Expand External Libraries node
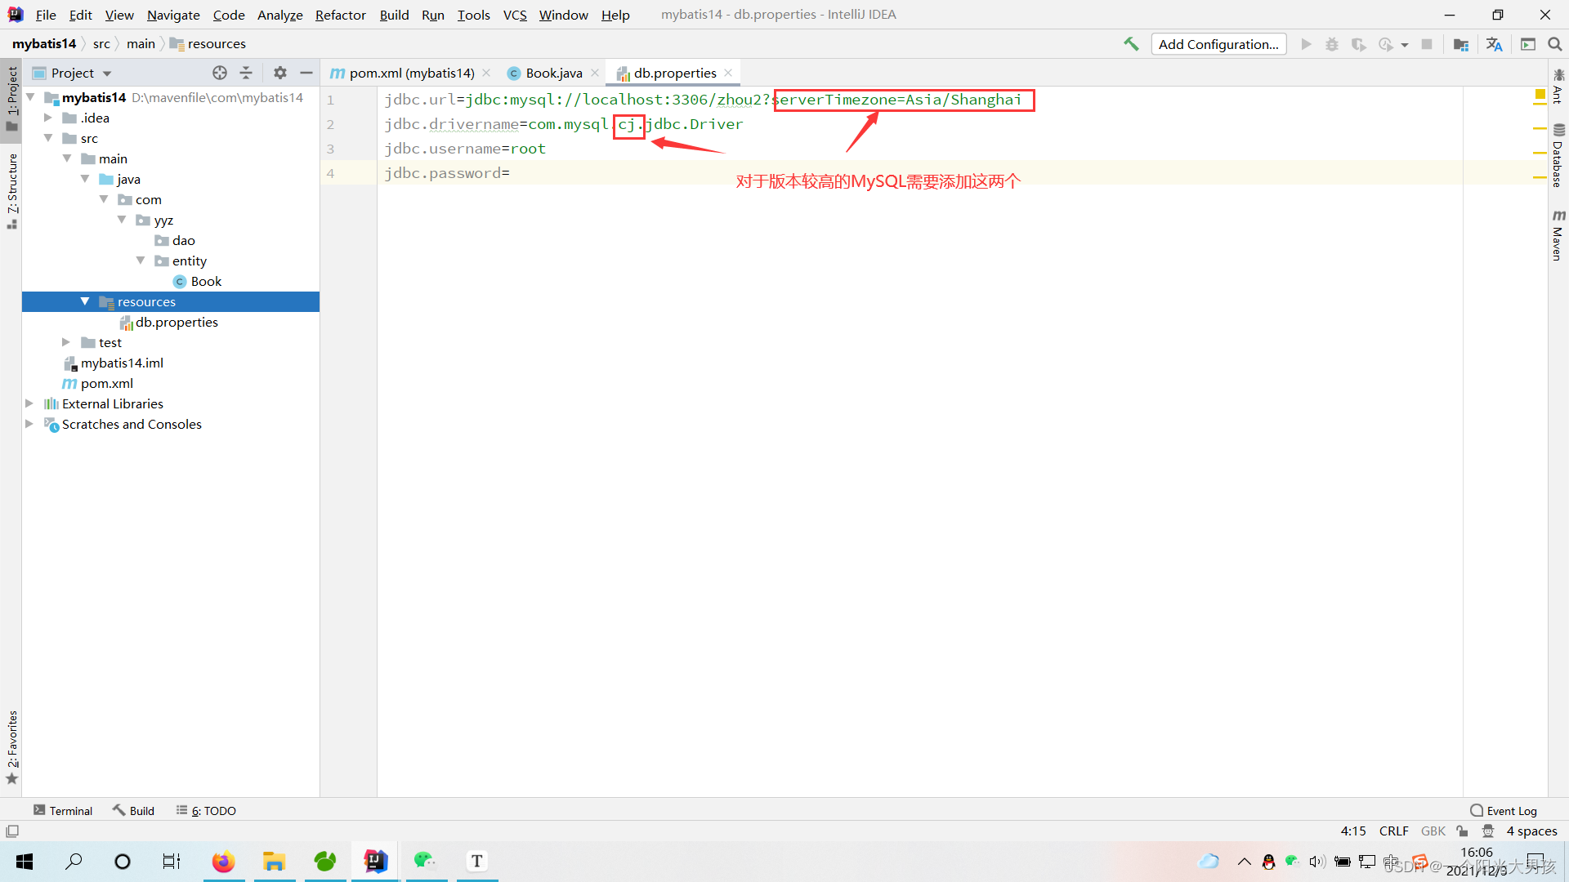This screenshot has width=1569, height=882. (29, 403)
